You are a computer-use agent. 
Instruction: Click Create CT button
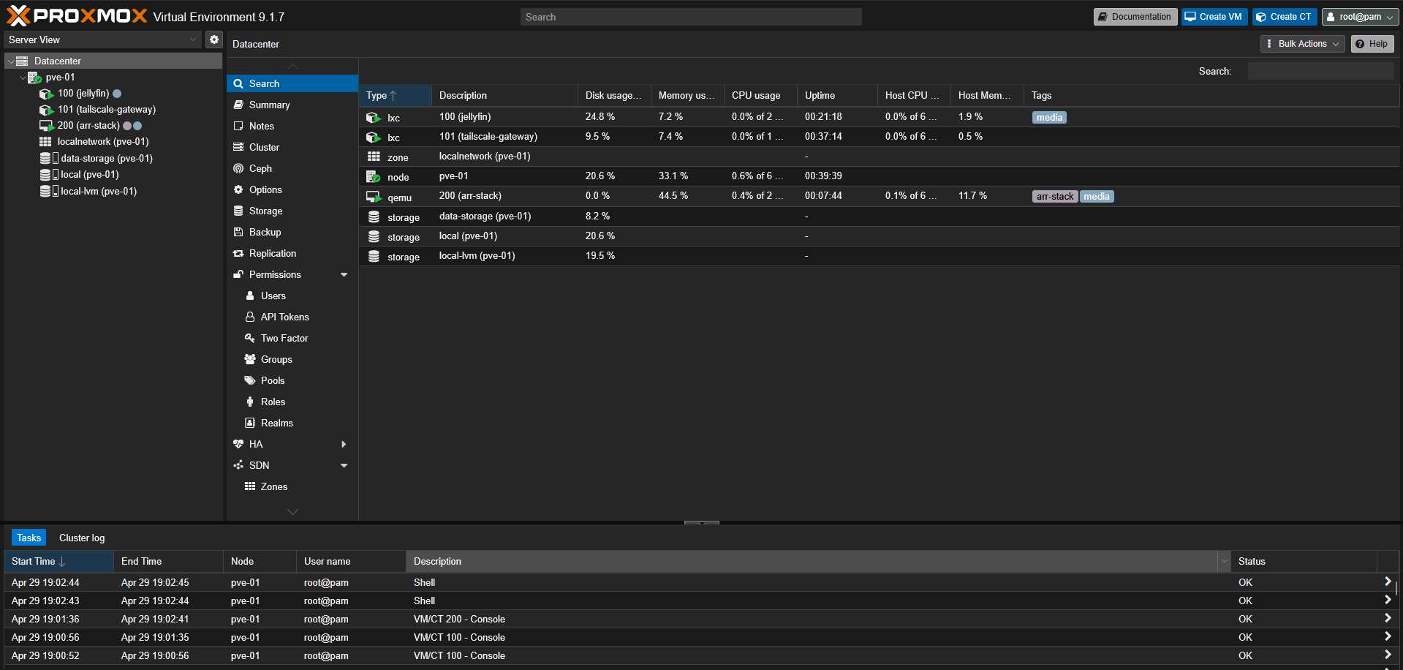[1285, 17]
